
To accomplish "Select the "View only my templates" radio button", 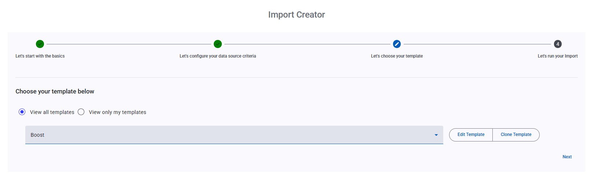I will (x=81, y=112).
